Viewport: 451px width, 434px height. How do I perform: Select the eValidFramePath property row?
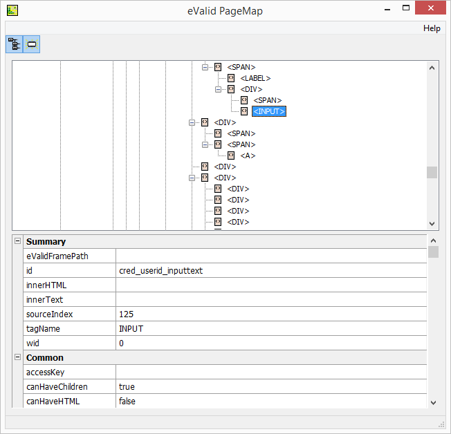pyautogui.click(x=225, y=256)
